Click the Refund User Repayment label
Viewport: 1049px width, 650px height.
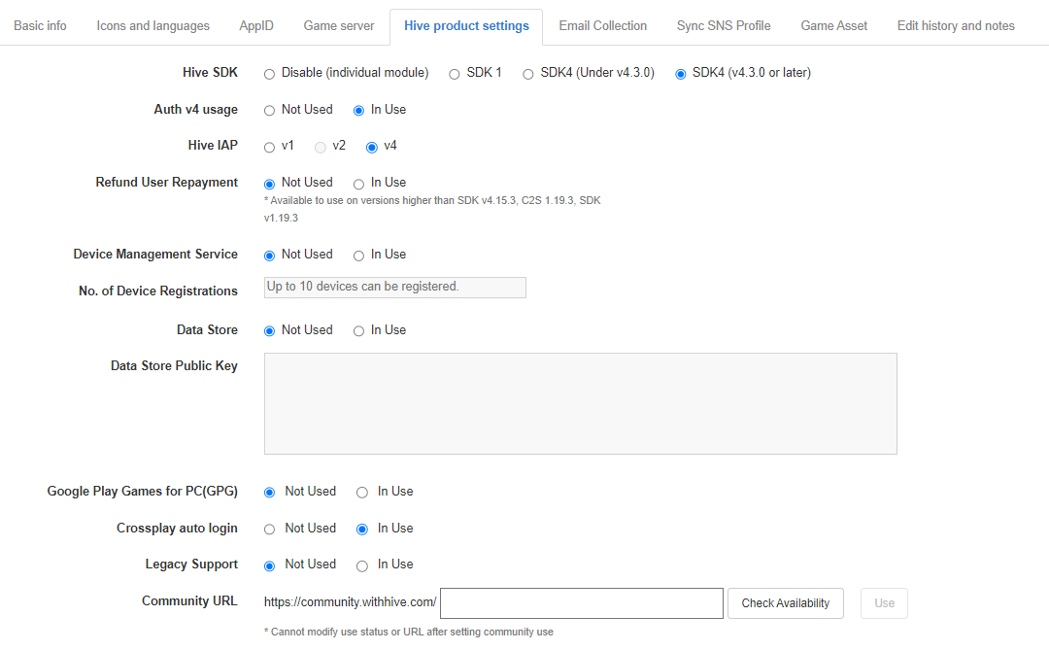[x=167, y=182]
